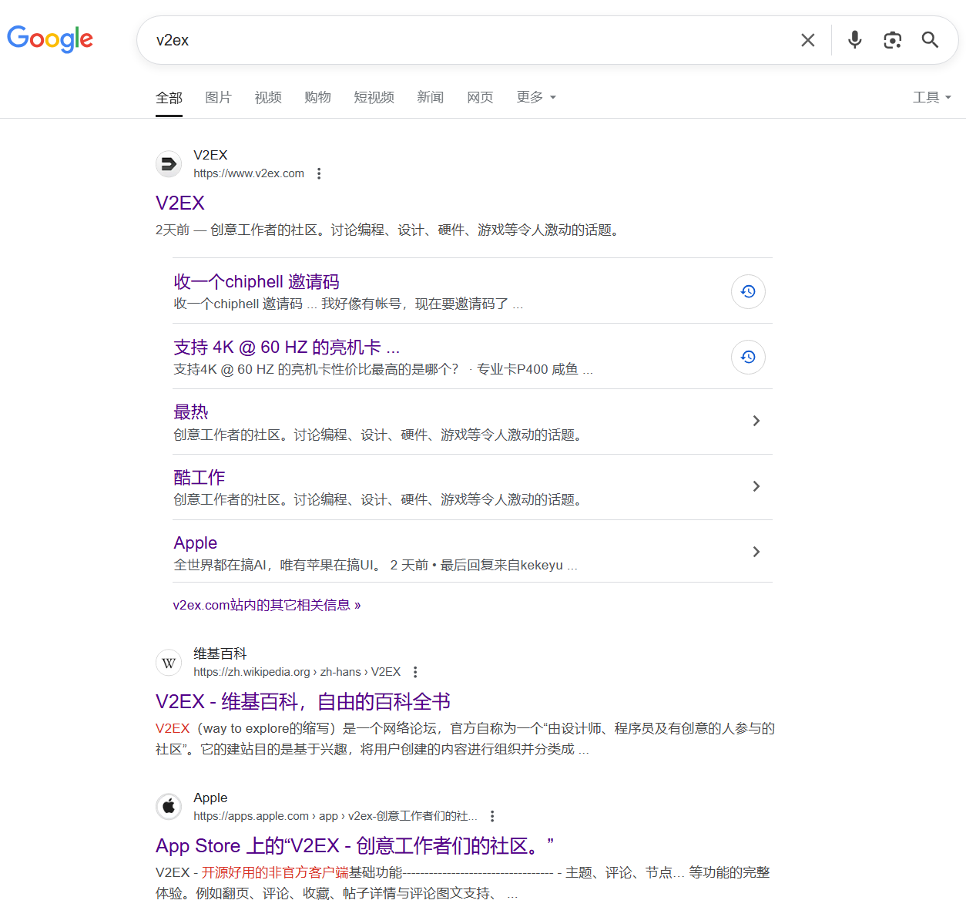Click history icon beside chiphell 邀请码 result
The height and width of the screenshot is (917, 966).
[748, 291]
